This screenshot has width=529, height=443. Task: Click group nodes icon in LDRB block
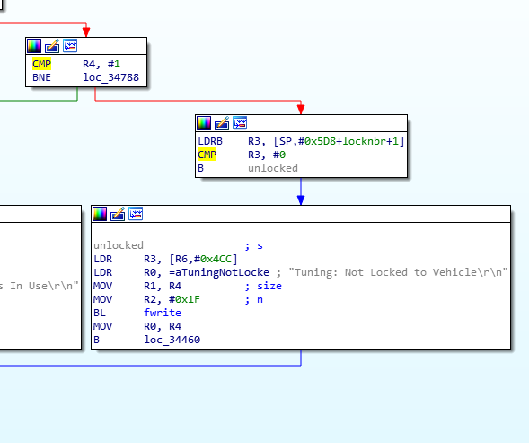(240, 123)
